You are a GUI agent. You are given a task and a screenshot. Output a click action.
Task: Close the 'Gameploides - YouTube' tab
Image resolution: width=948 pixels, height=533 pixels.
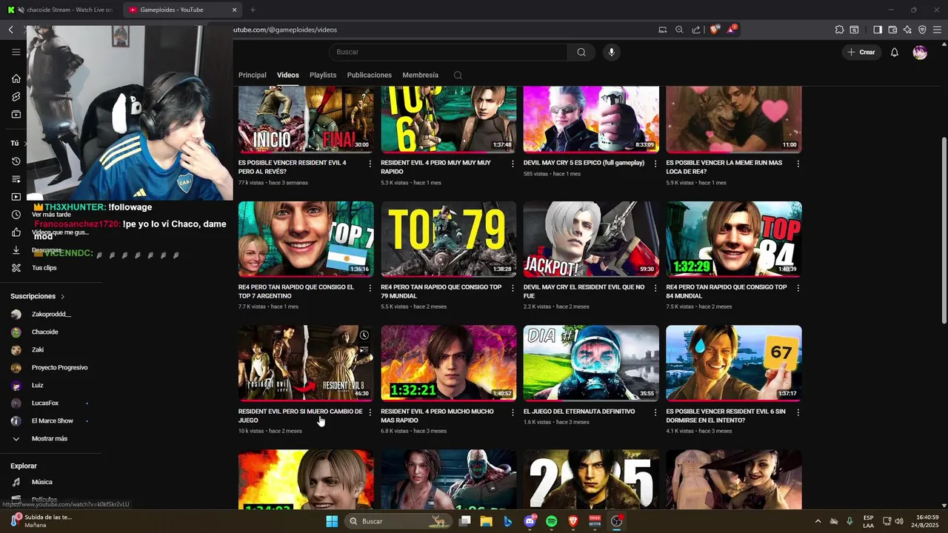235,10
